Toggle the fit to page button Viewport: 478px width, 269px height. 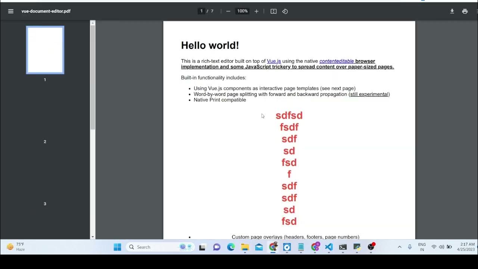(x=273, y=11)
